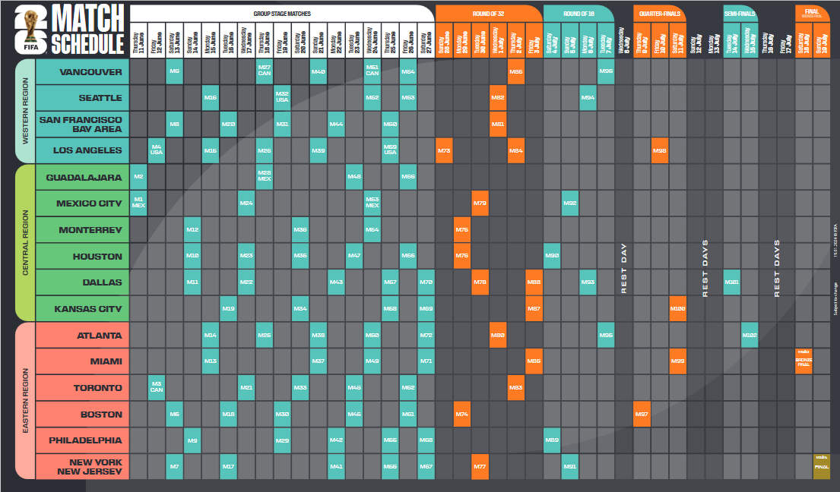Select quarter-final match M97 in Boston
840x492 pixels.
click(x=642, y=415)
